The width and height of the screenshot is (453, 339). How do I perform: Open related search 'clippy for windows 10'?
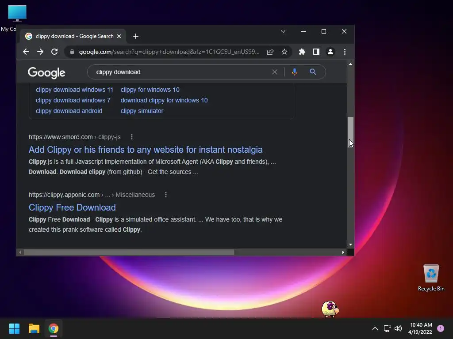click(x=150, y=90)
